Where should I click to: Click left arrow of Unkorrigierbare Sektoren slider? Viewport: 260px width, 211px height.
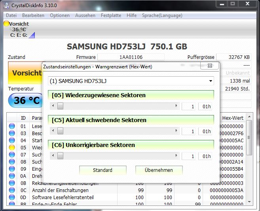pos(53,156)
